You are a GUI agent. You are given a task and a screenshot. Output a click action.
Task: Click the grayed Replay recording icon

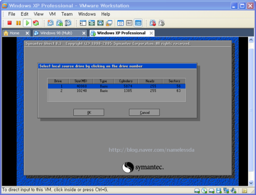tap(162, 23)
